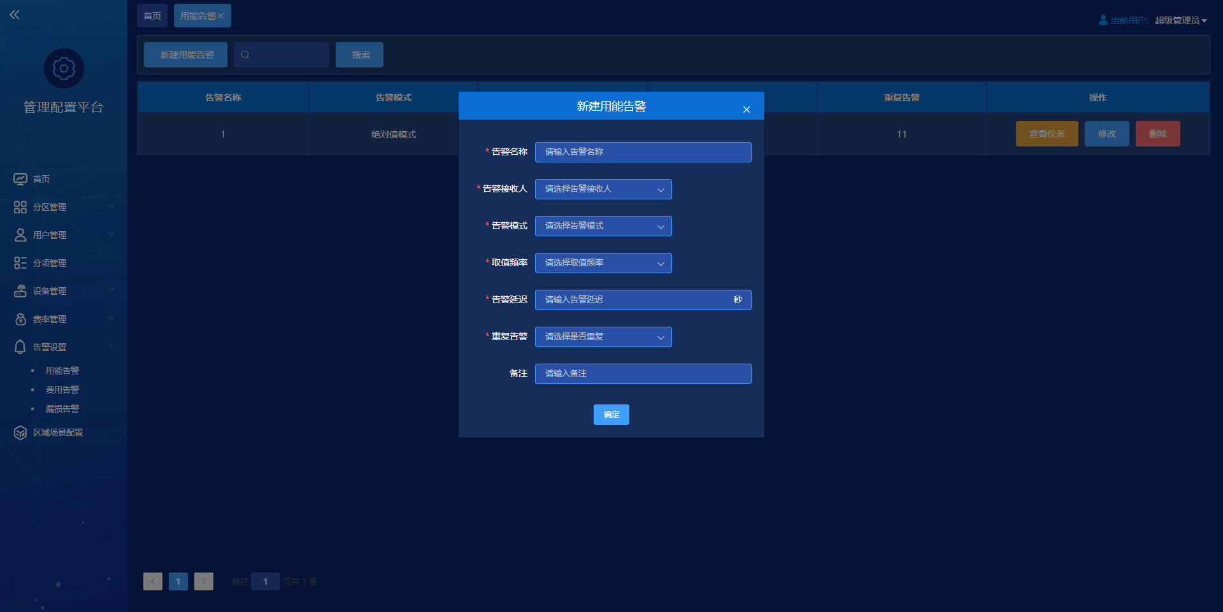The image size is (1223, 612).
Task: Expand the 费率管理 menu chevron
Action: point(111,318)
